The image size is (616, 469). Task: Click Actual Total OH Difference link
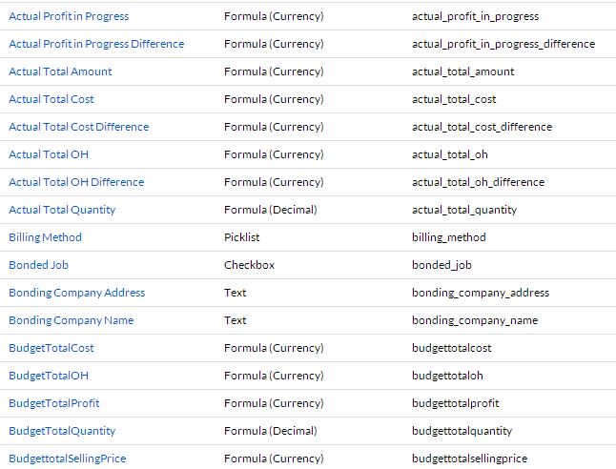pyautogui.click(x=76, y=182)
